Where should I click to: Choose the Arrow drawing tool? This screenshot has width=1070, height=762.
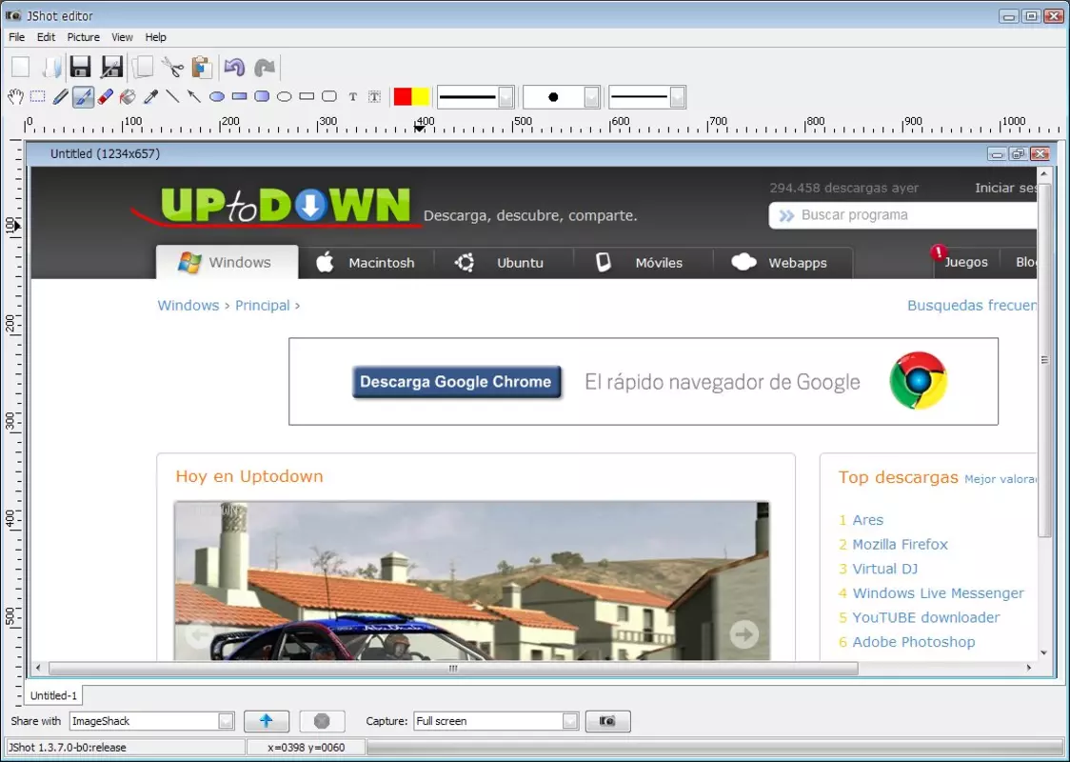194,97
